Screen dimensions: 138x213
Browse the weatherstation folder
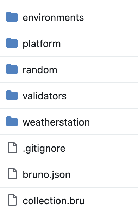56,122
